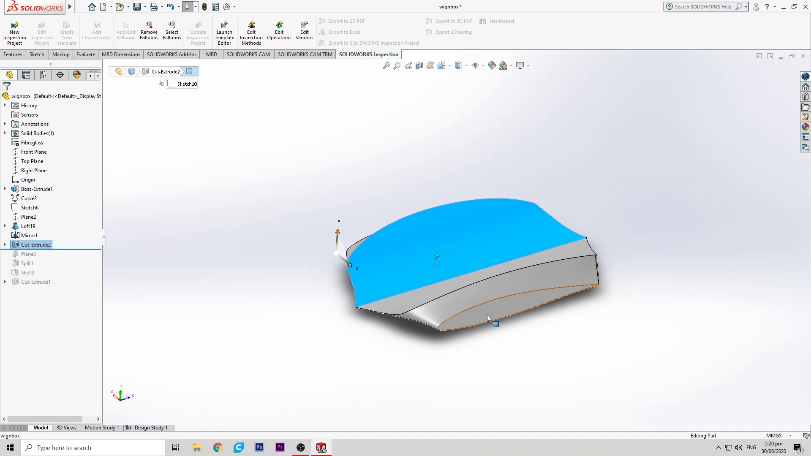Click the Home icon in top toolbar
Screen dimensions: 811x456
(92, 7)
